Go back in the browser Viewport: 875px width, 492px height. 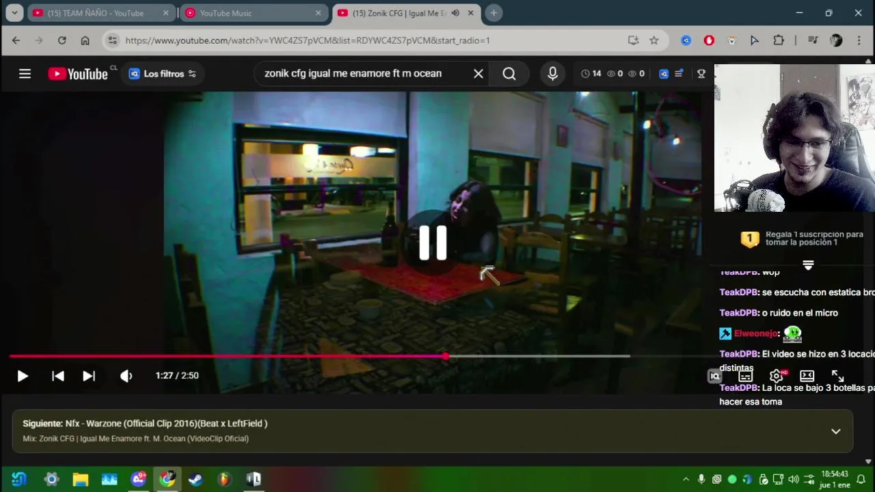(x=16, y=40)
